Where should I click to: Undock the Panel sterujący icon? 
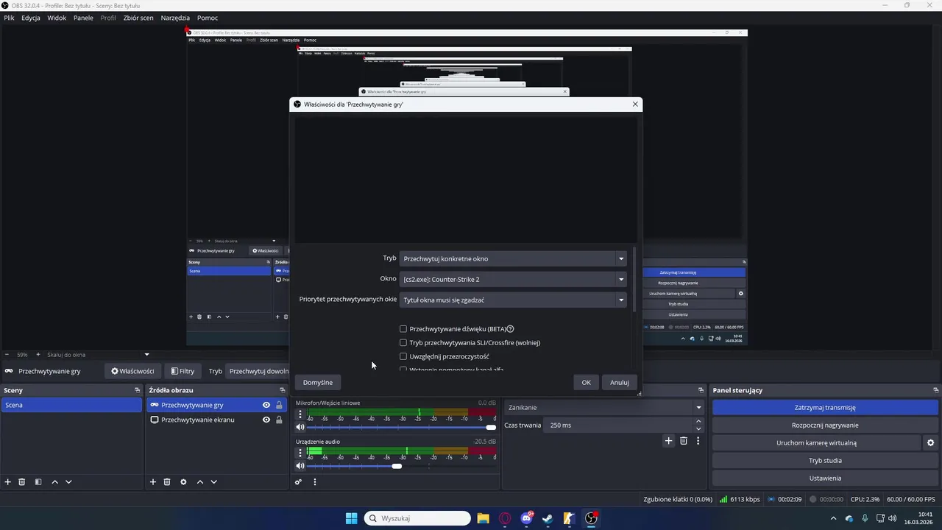pyautogui.click(x=935, y=390)
